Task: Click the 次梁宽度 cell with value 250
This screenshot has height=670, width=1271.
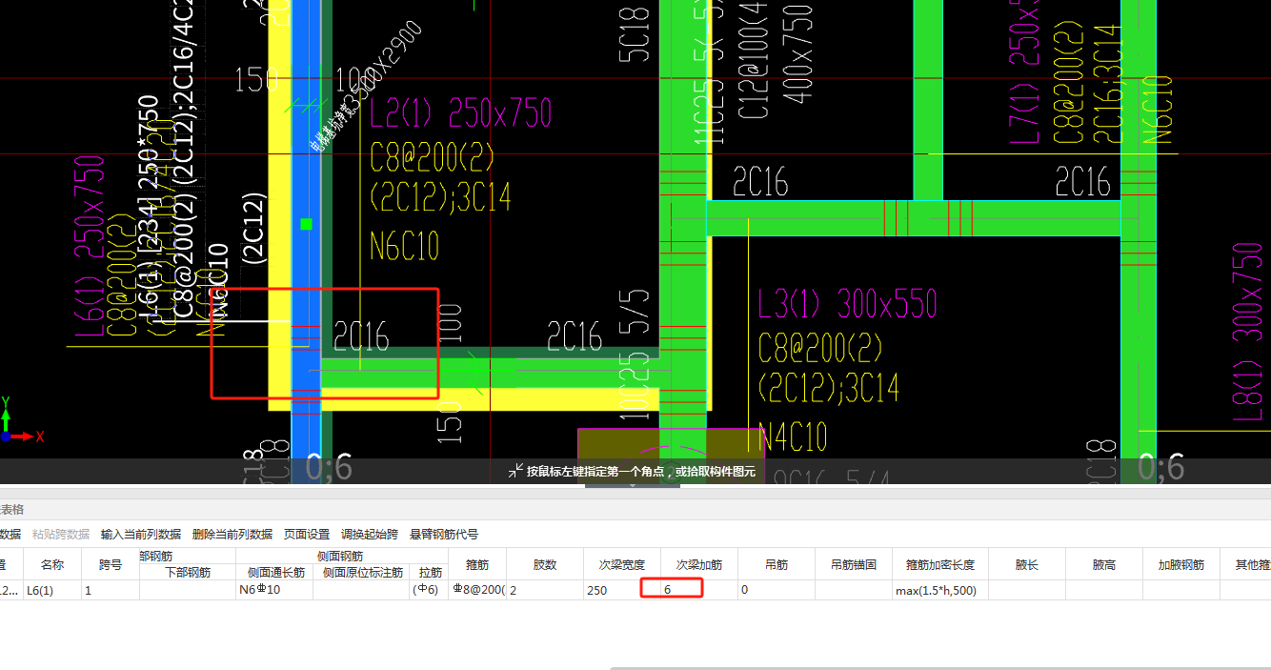Action: point(621,590)
